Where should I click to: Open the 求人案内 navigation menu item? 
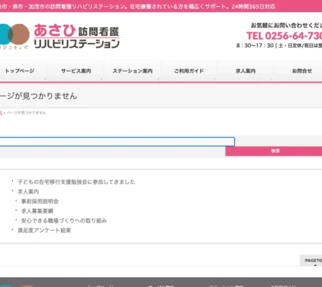(x=246, y=71)
